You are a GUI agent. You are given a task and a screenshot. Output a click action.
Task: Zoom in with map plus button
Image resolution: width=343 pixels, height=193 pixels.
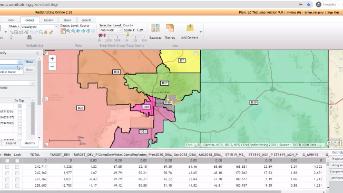[x=52, y=59]
